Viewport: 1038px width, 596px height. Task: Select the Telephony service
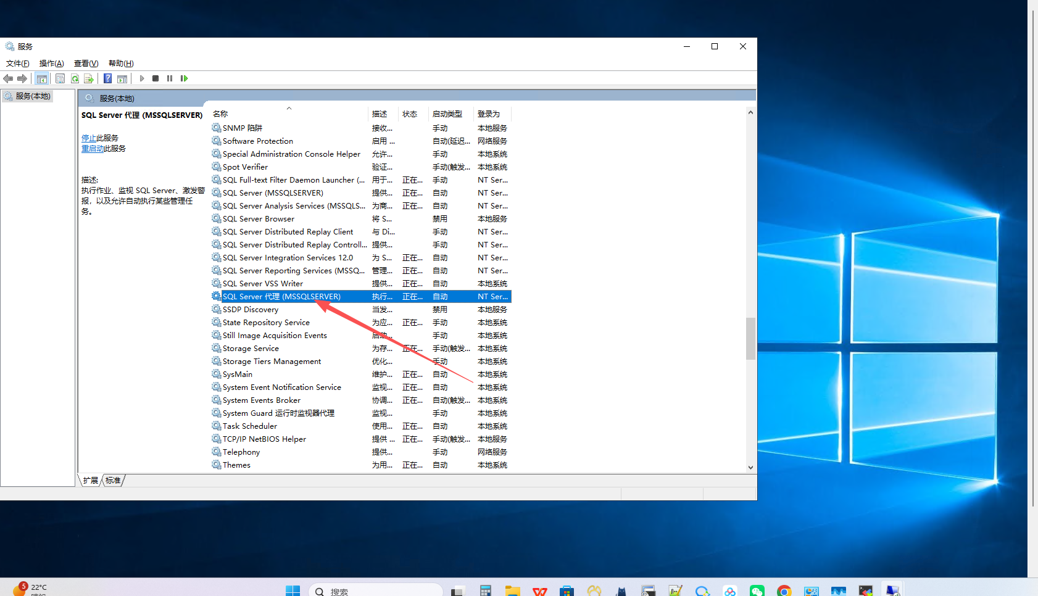coord(361,452)
